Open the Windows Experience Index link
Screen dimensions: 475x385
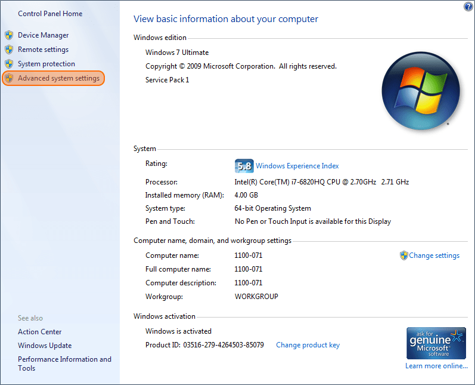pyautogui.click(x=297, y=166)
